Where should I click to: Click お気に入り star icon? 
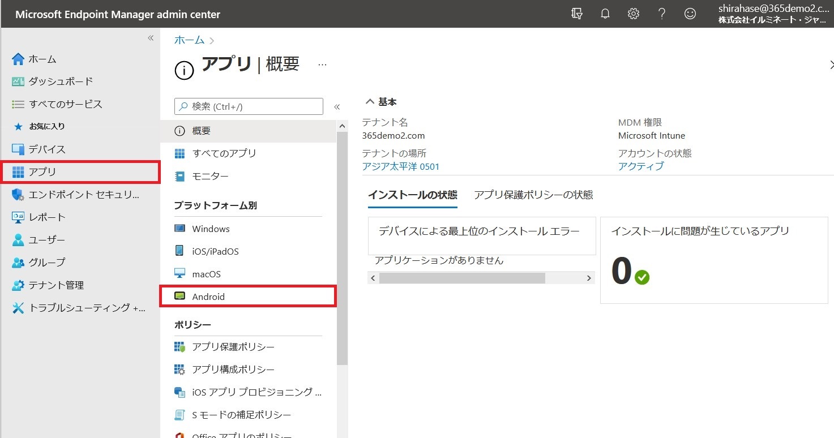click(18, 127)
